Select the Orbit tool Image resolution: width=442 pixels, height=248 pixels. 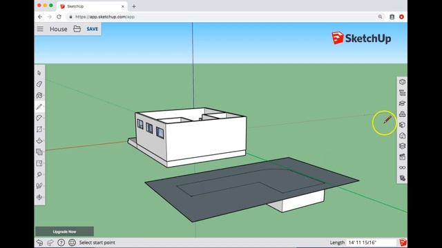(x=39, y=197)
